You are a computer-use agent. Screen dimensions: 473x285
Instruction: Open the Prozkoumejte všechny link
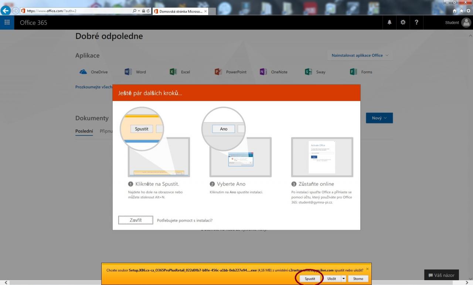[x=94, y=87]
